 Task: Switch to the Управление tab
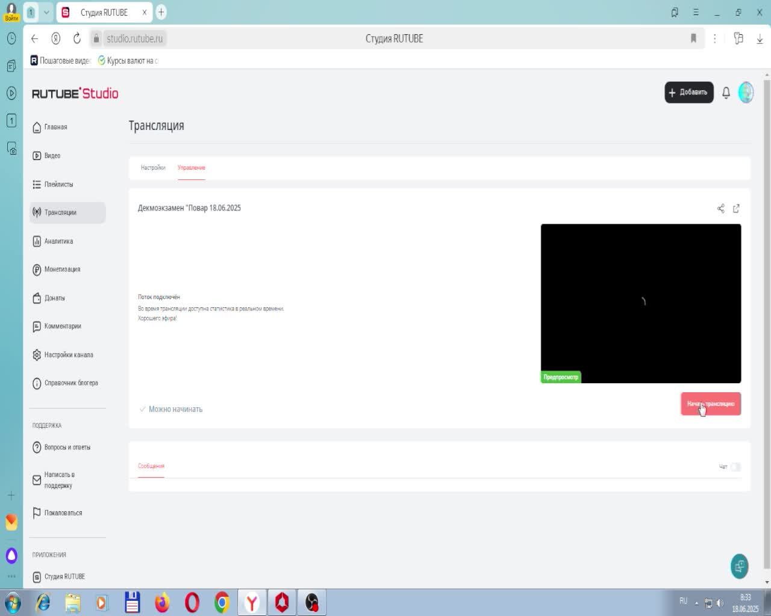[x=192, y=168]
